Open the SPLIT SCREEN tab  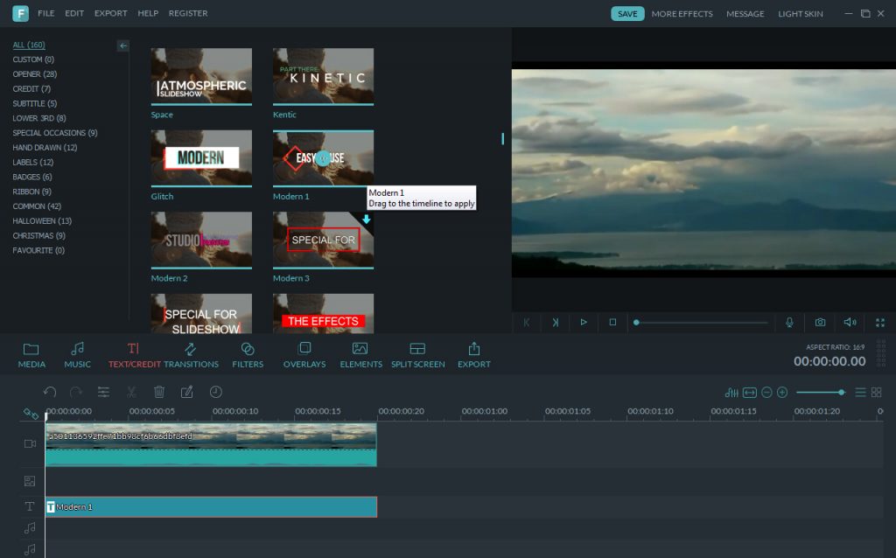pyautogui.click(x=417, y=355)
